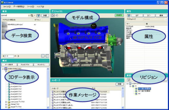The width and height of the screenshot is (169, 110).
Task: Go forward with graphics right arrow icon
Action: 57,15
